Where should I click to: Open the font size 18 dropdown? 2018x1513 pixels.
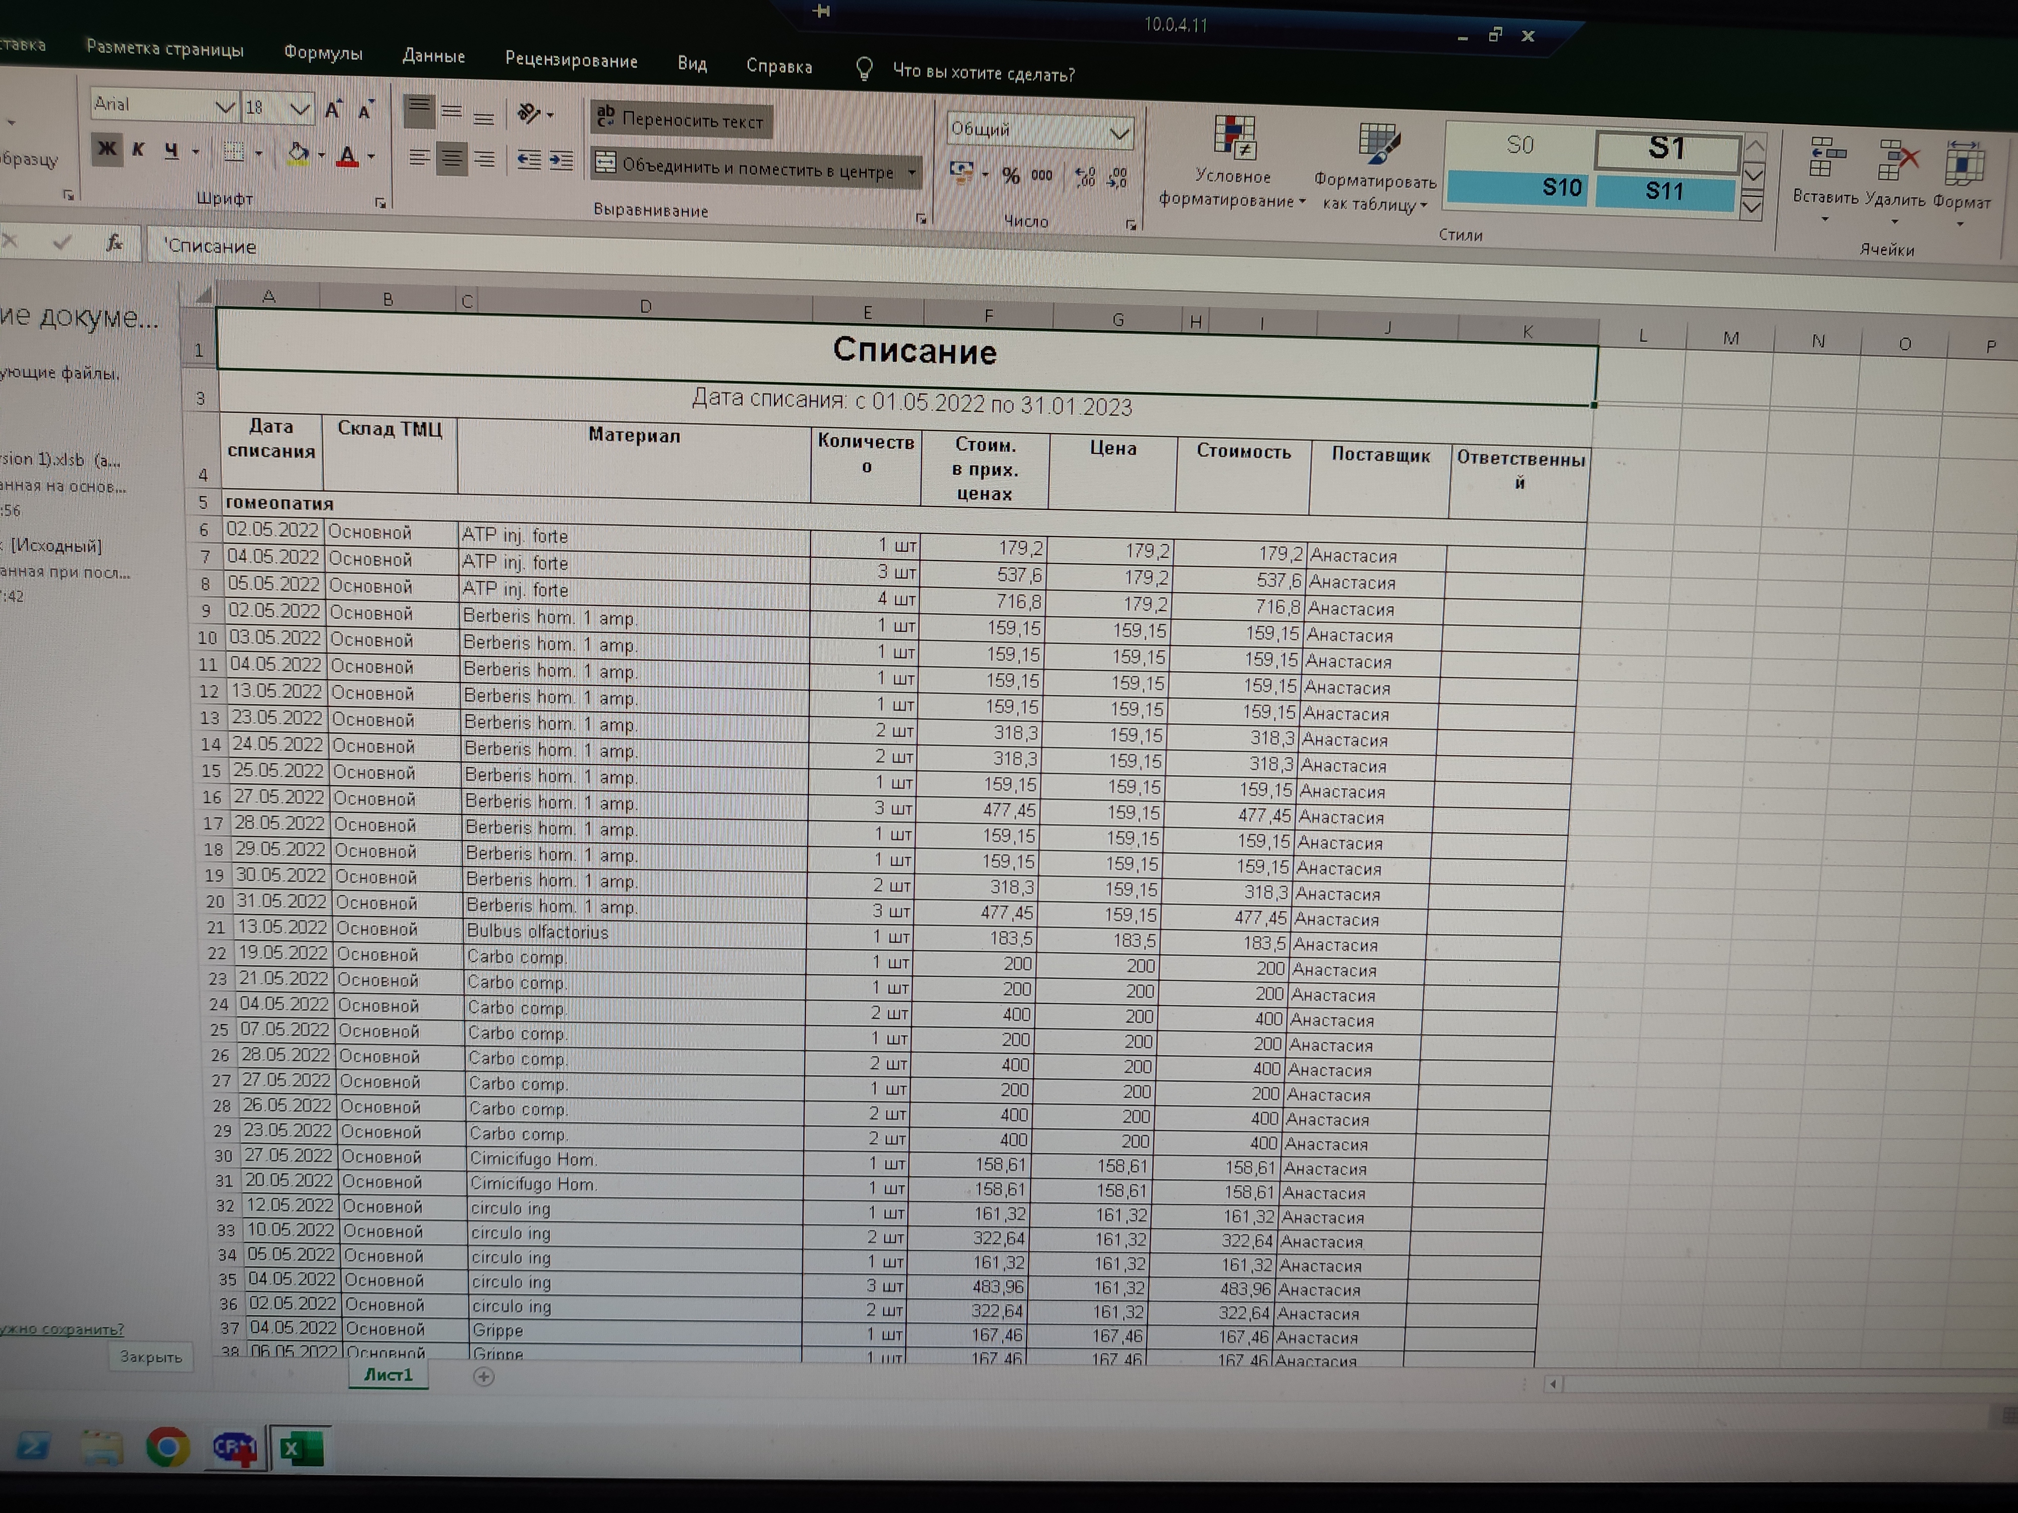(299, 109)
